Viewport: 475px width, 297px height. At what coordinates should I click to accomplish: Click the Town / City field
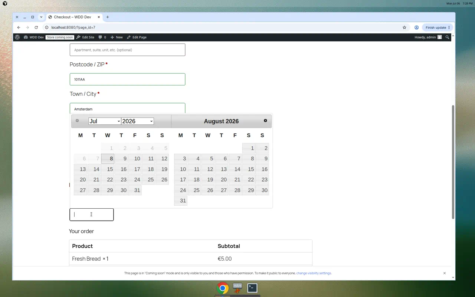[x=127, y=108]
